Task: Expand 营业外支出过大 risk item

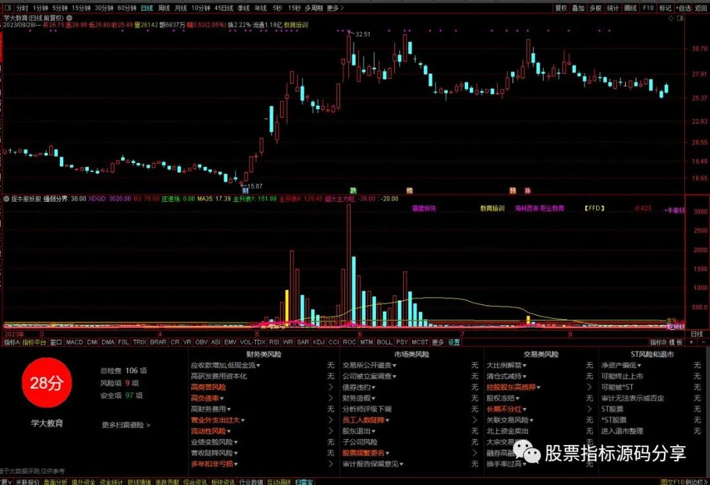Action: (x=218, y=420)
